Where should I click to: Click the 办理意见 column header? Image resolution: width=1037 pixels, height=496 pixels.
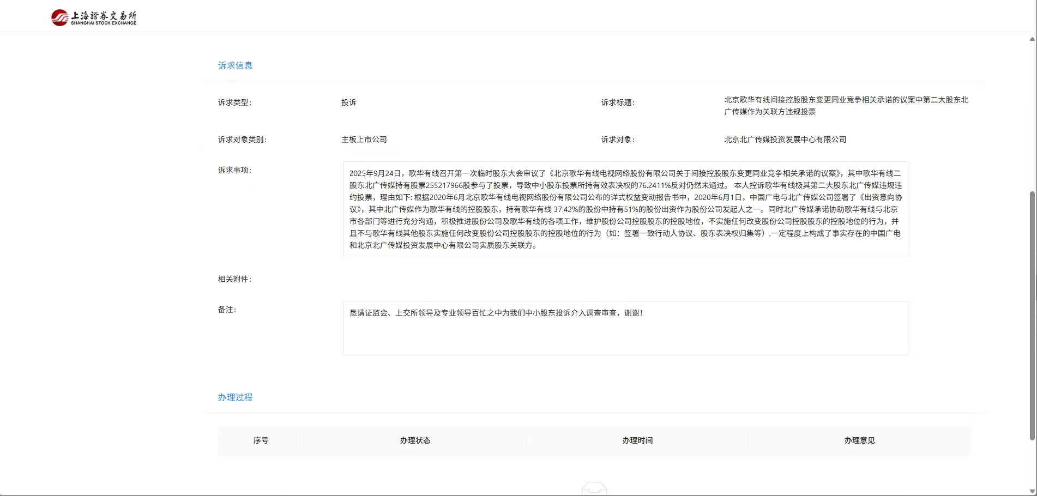click(x=859, y=440)
